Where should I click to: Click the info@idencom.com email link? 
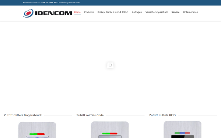[x=71, y=3]
